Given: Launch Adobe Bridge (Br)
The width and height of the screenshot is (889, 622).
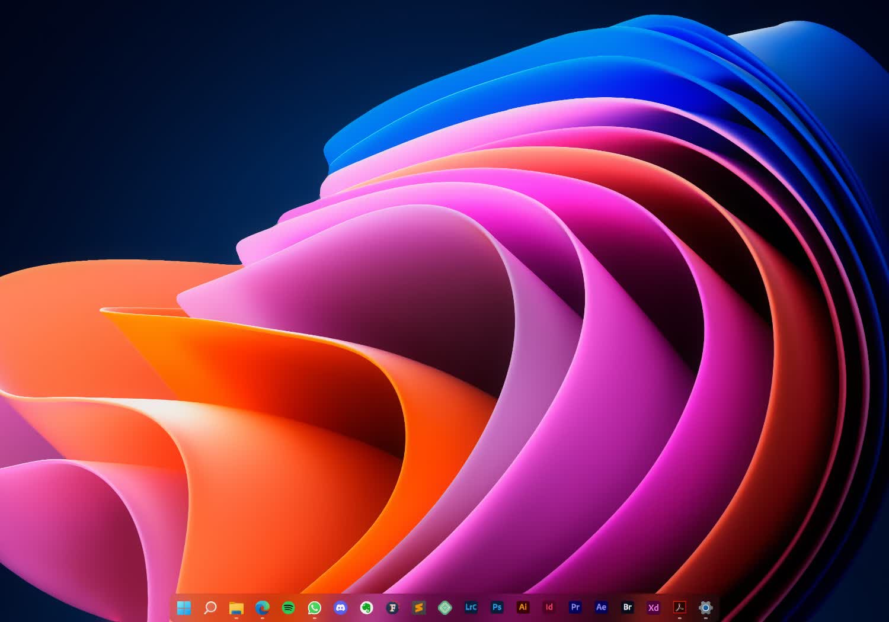Looking at the screenshot, I should coord(627,607).
